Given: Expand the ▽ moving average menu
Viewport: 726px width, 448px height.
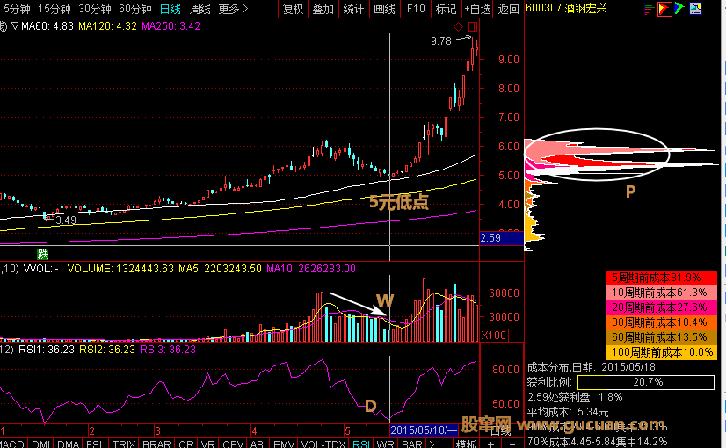Looking at the screenshot, I should pos(15,26).
